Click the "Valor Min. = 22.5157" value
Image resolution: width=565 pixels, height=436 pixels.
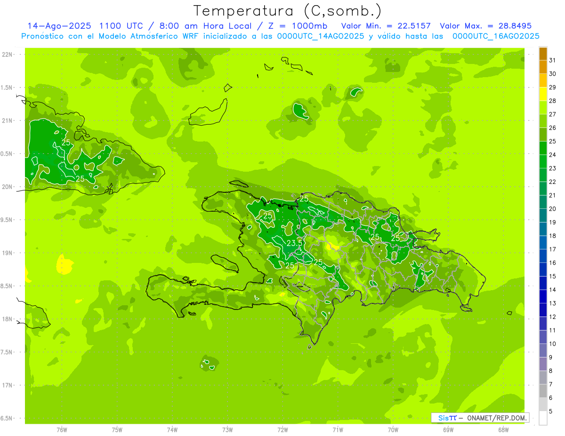pyautogui.click(x=386, y=26)
